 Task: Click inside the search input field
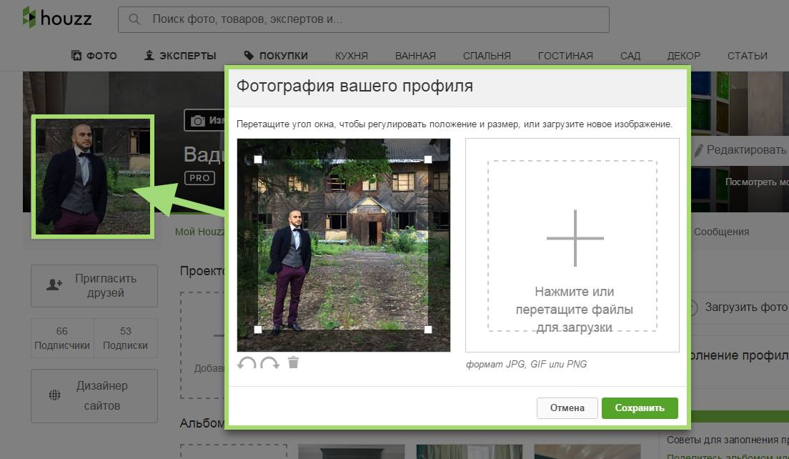point(357,19)
